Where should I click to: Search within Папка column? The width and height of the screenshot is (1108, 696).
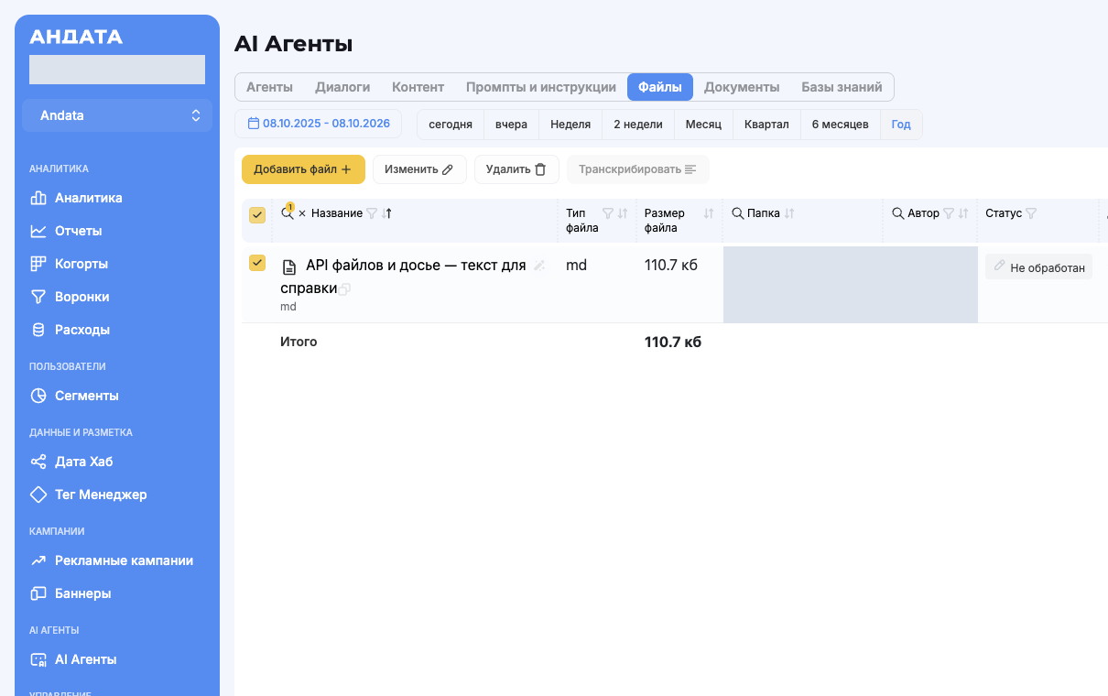pos(737,213)
